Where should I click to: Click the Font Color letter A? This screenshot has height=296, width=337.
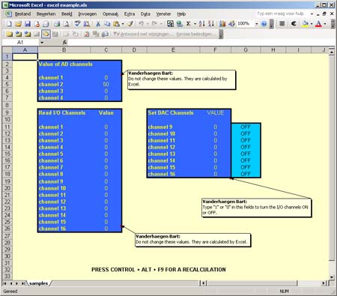(x=318, y=24)
